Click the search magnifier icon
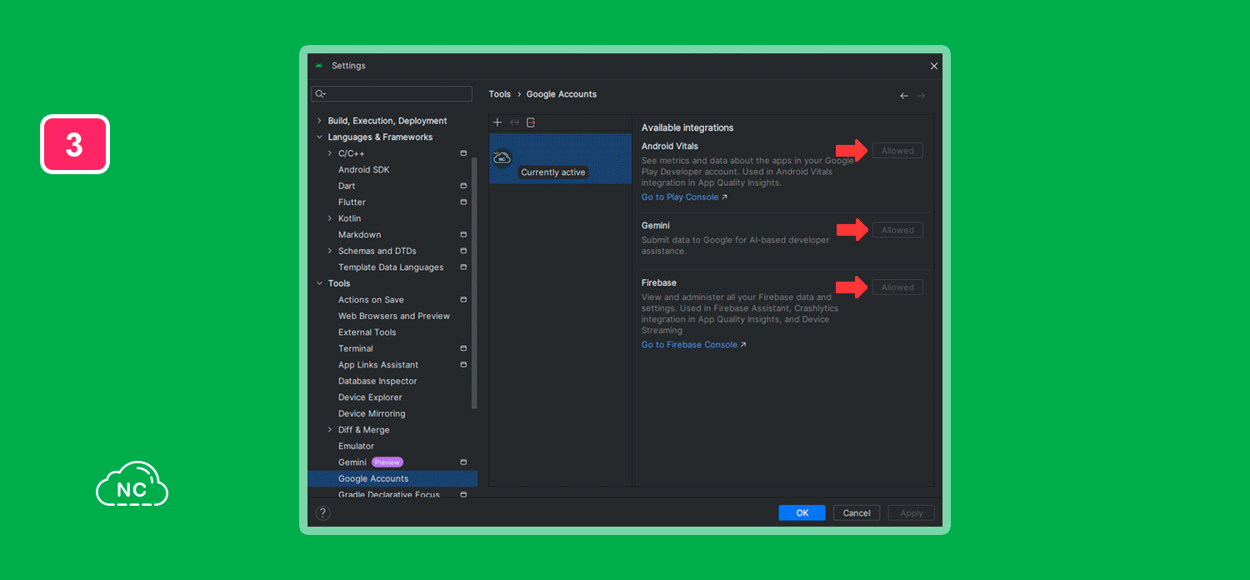Screen dimensions: 1250x580 coord(320,94)
